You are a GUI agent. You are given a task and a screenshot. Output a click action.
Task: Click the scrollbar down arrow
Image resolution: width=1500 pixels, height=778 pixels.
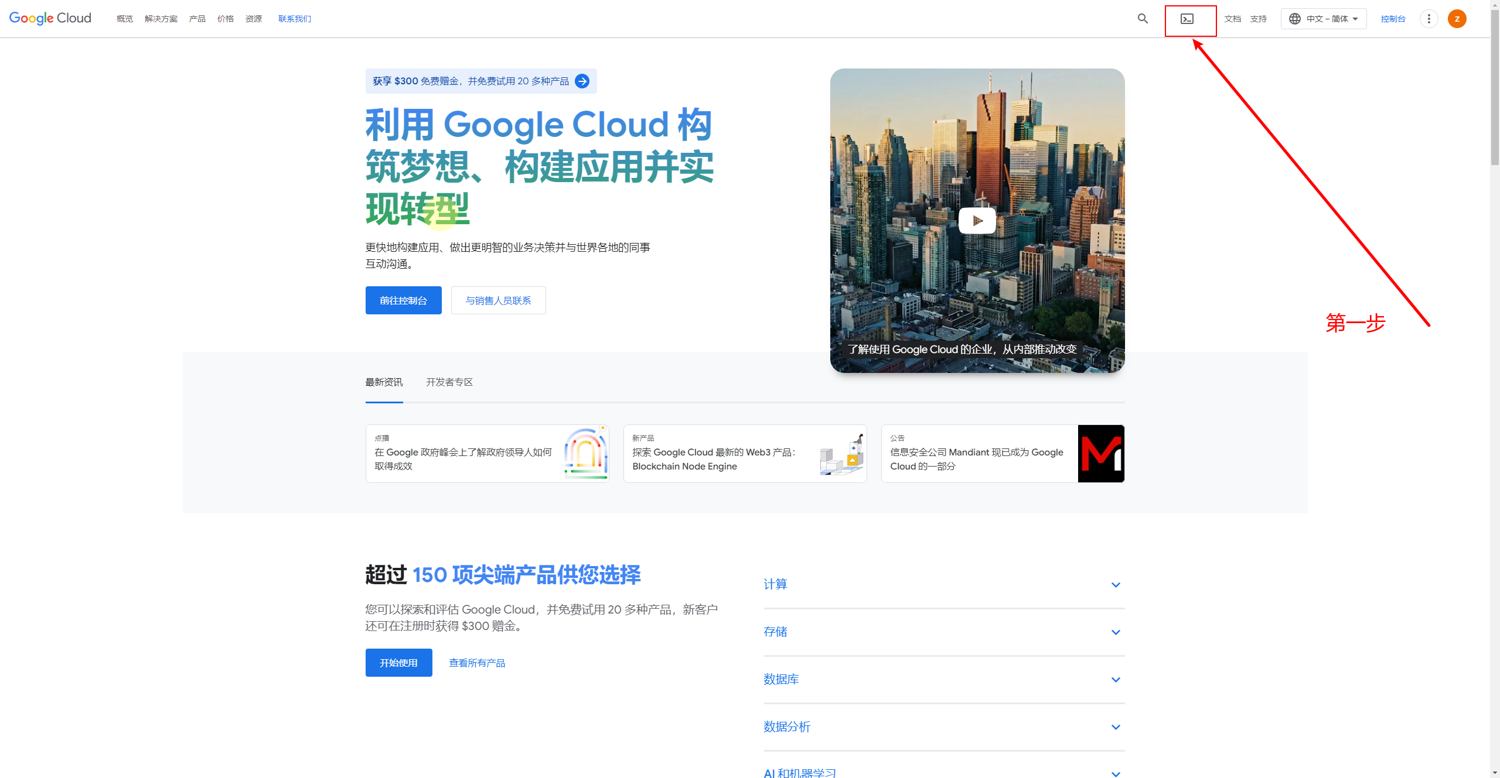point(1495,773)
